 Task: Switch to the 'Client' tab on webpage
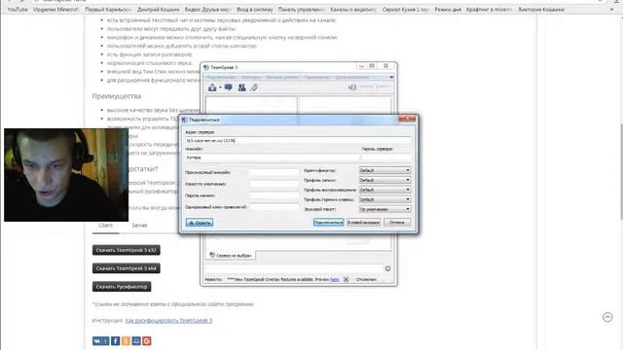coord(106,226)
